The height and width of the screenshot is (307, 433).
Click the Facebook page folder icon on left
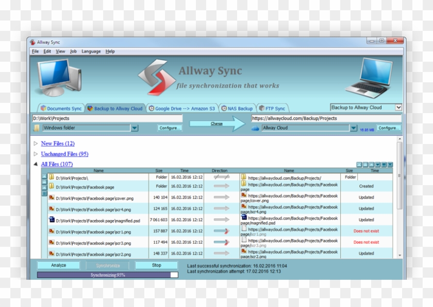pyautogui.click(x=52, y=186)
